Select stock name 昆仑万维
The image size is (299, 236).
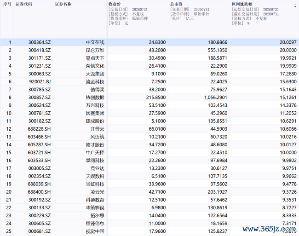(95, 50)
